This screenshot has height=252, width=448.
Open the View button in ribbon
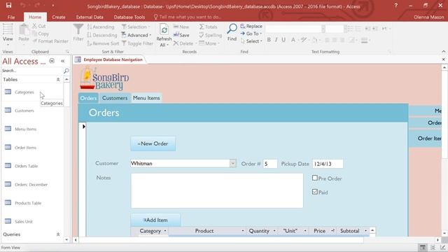click(x=8, y=34)
